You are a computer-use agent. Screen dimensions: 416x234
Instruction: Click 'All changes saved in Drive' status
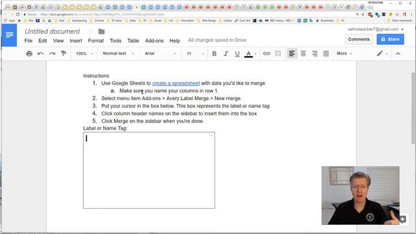point(217,40)
